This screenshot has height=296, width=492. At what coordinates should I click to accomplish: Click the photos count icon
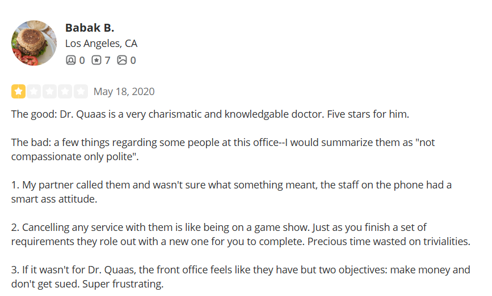coord(122,60)
